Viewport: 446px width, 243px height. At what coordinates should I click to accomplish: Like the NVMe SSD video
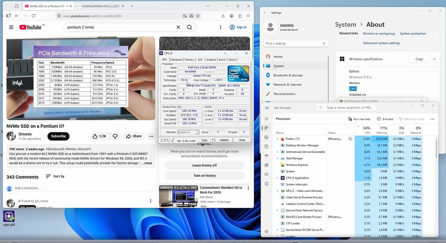click(x=99, y=136)
